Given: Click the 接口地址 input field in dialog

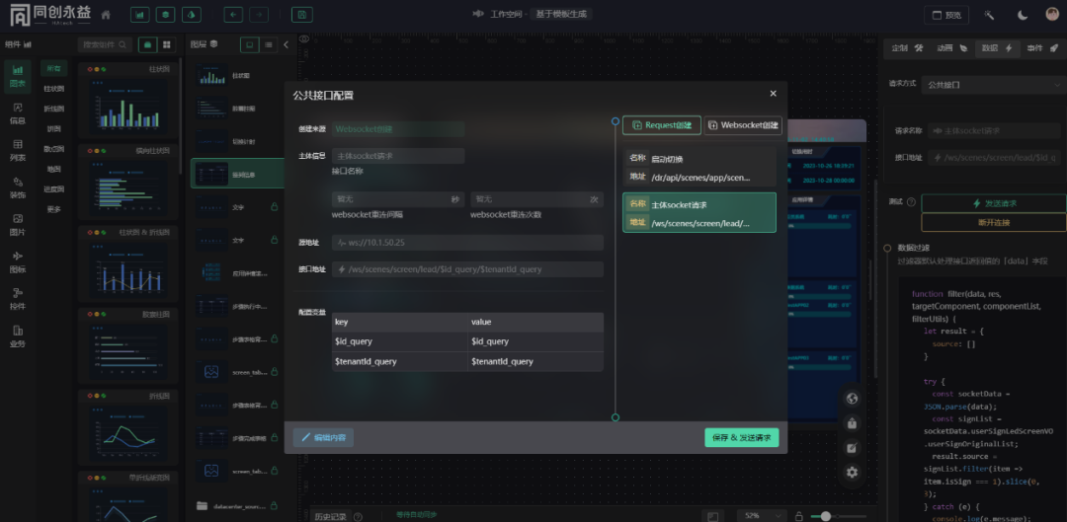Looking at the screenshot, I should [x=469, y=269].
